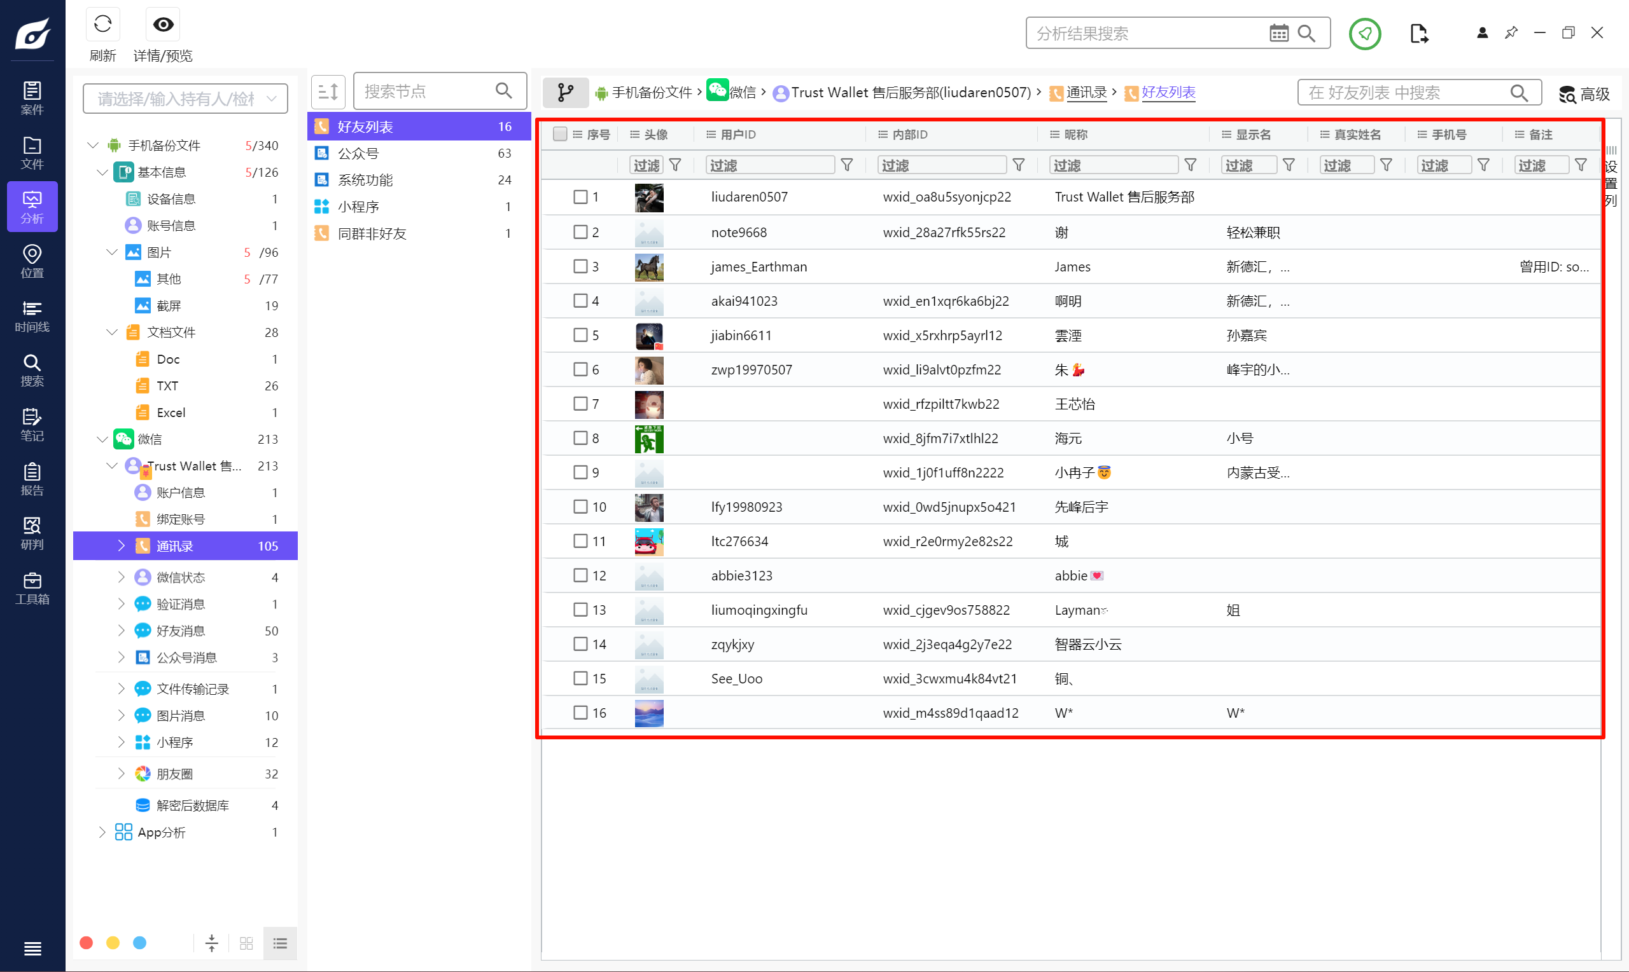Click the user account icon
This screenshot has height=972, width=1629.
[1482, 32]
